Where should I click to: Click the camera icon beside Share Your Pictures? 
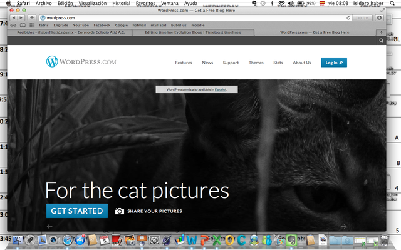120,211
